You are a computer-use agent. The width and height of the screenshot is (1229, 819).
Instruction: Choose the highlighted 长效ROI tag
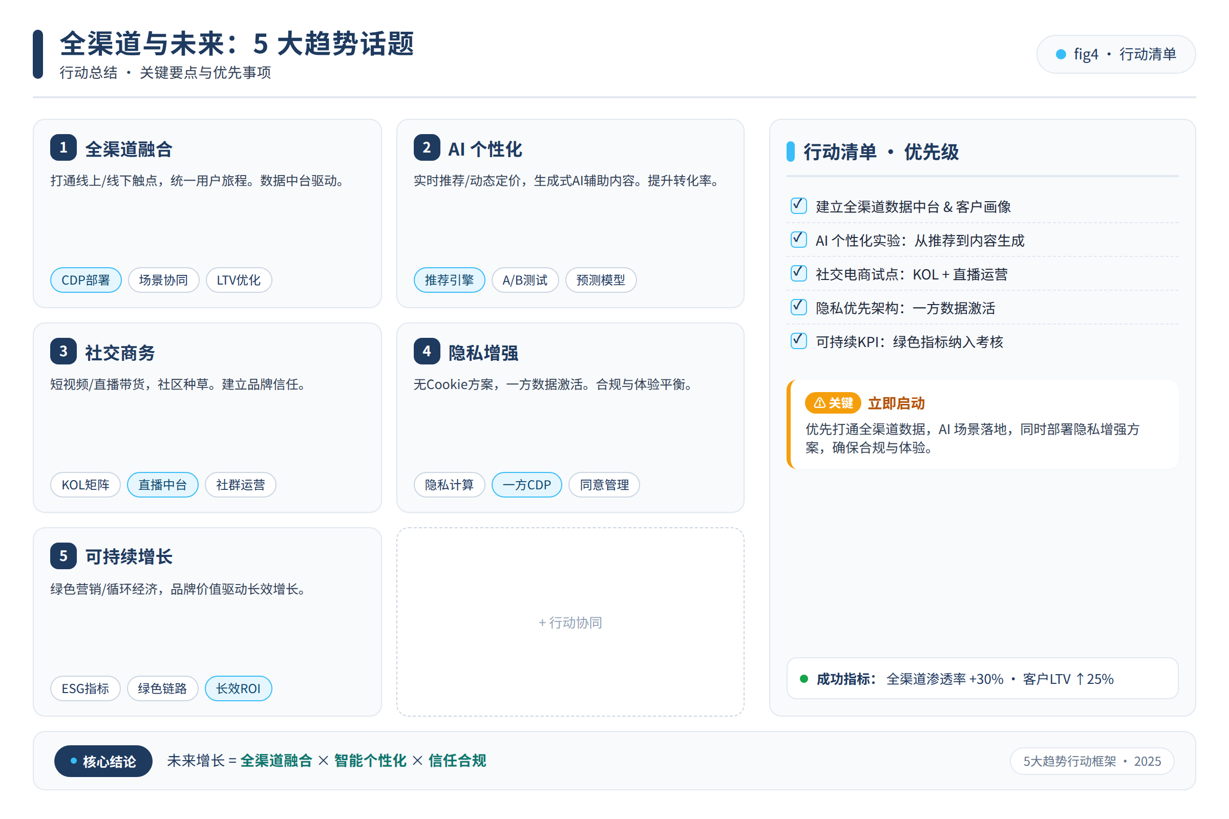[x=239, y=688]
